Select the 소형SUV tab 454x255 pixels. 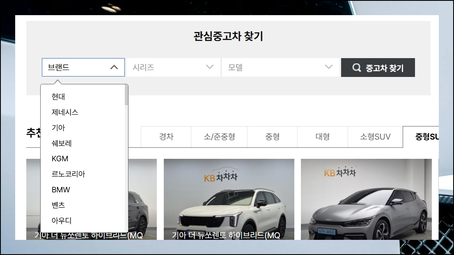coord(375,137)
